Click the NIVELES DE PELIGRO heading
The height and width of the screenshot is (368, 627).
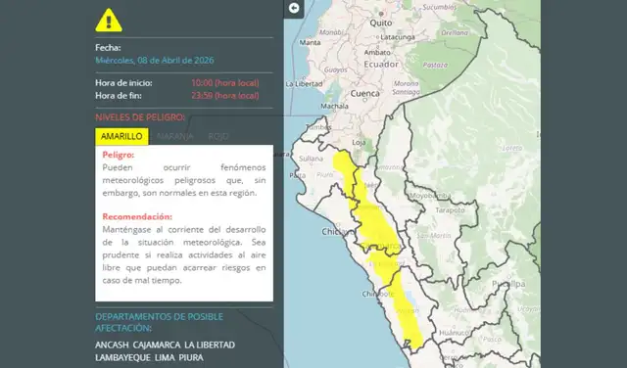[x=140, y=117]
